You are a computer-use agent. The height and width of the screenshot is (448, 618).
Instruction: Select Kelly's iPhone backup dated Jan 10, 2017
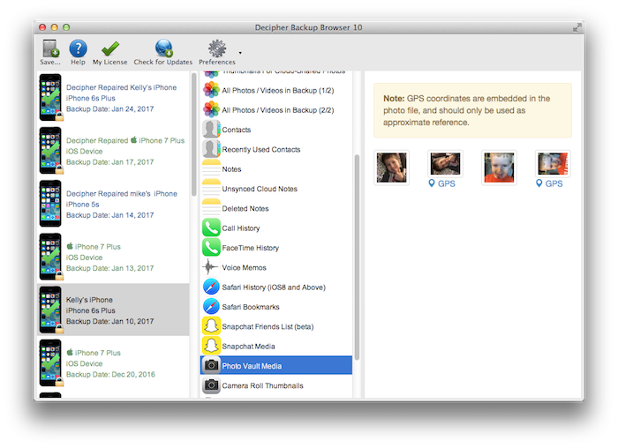tap(114, 310)
